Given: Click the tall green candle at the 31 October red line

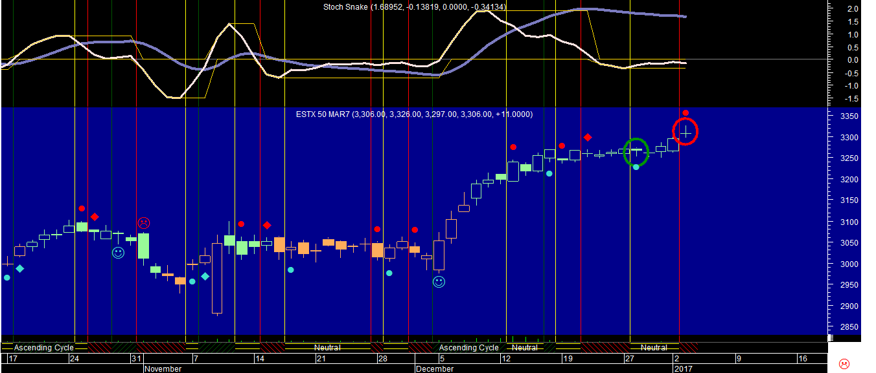Looking at the screenshot, I should 143,247.
